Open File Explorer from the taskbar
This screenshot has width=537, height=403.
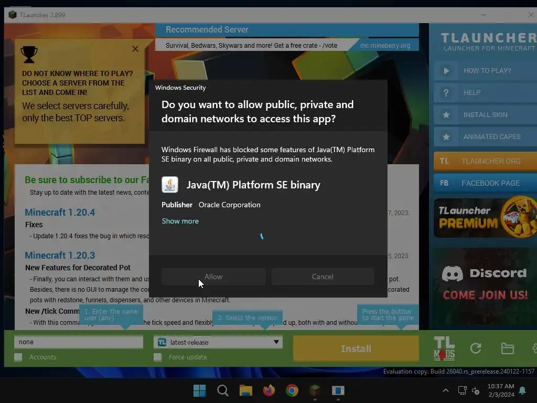(x=245, y=390)
